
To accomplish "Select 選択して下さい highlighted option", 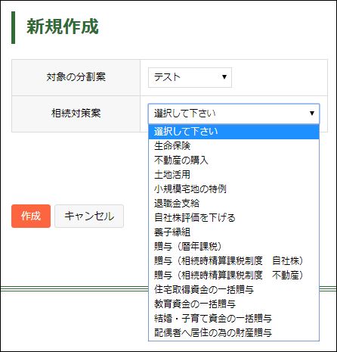I will tap(233, 132).
